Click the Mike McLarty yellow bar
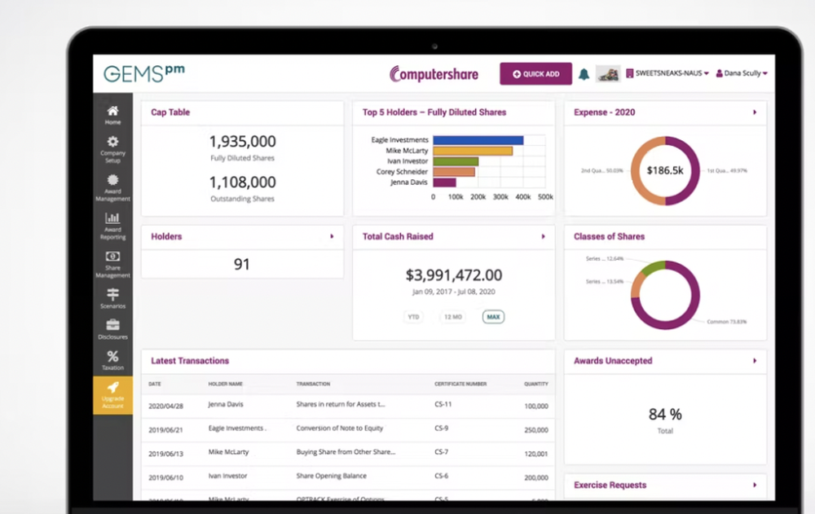 [473, 151]
